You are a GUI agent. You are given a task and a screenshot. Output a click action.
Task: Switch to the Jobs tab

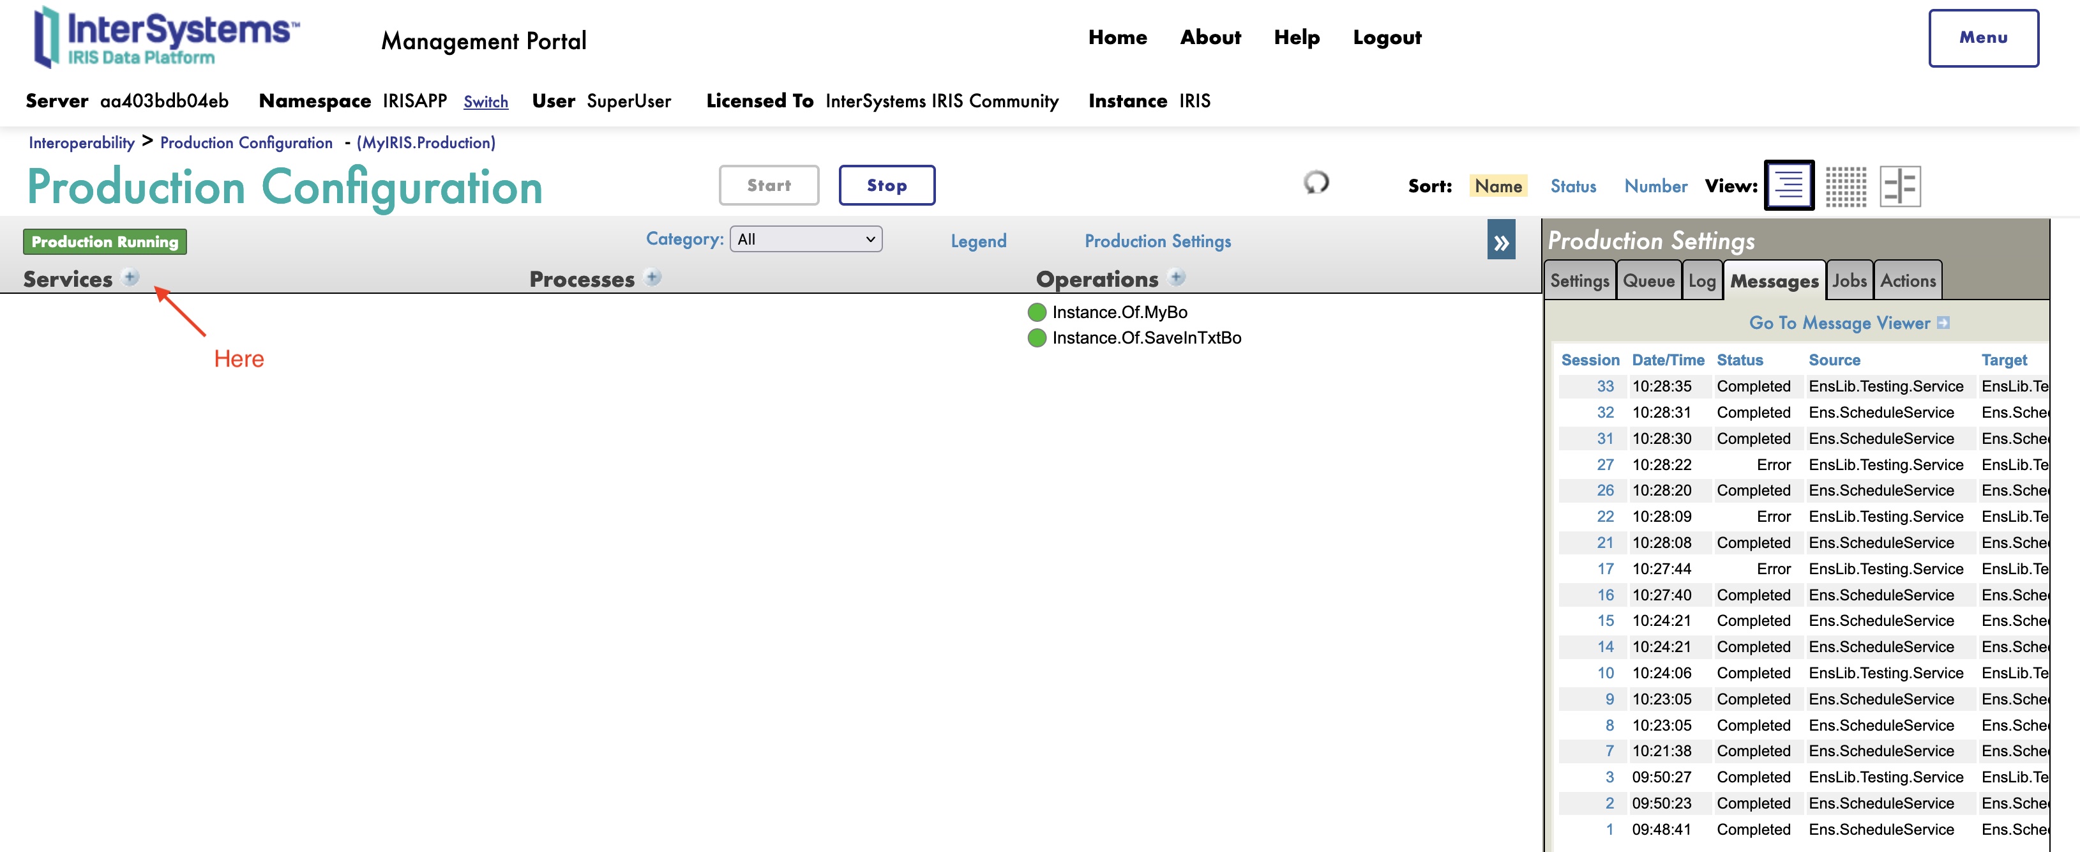click(x=1848, y=280)
